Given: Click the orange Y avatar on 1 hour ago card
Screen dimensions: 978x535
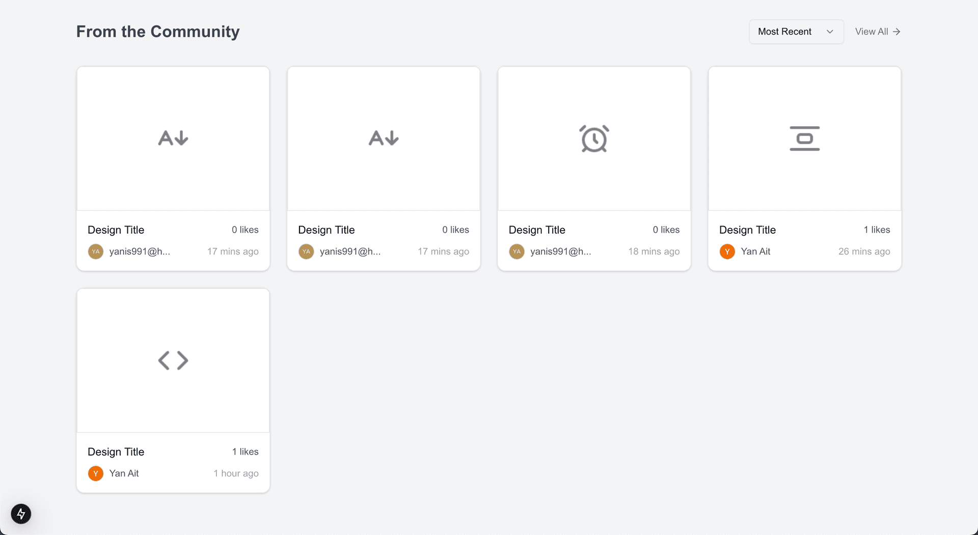Looking at the screenshot, I should tap(95, 473).
